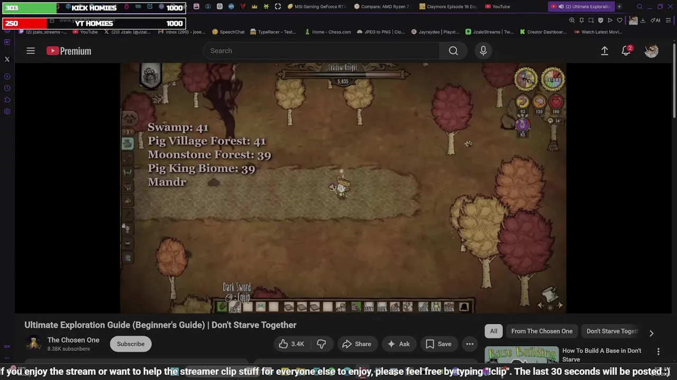Open Home - Chess.com bookmark
The width and height of the screenshot is (677, 380).
(327, 32)
